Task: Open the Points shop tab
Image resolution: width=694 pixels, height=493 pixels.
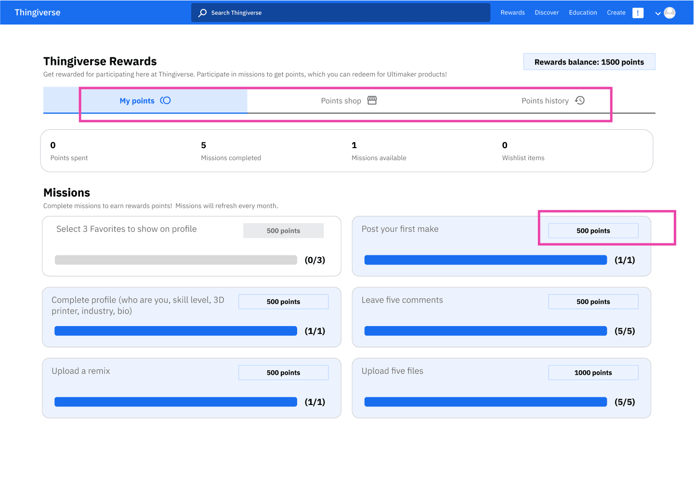Action: click(349, 101)
